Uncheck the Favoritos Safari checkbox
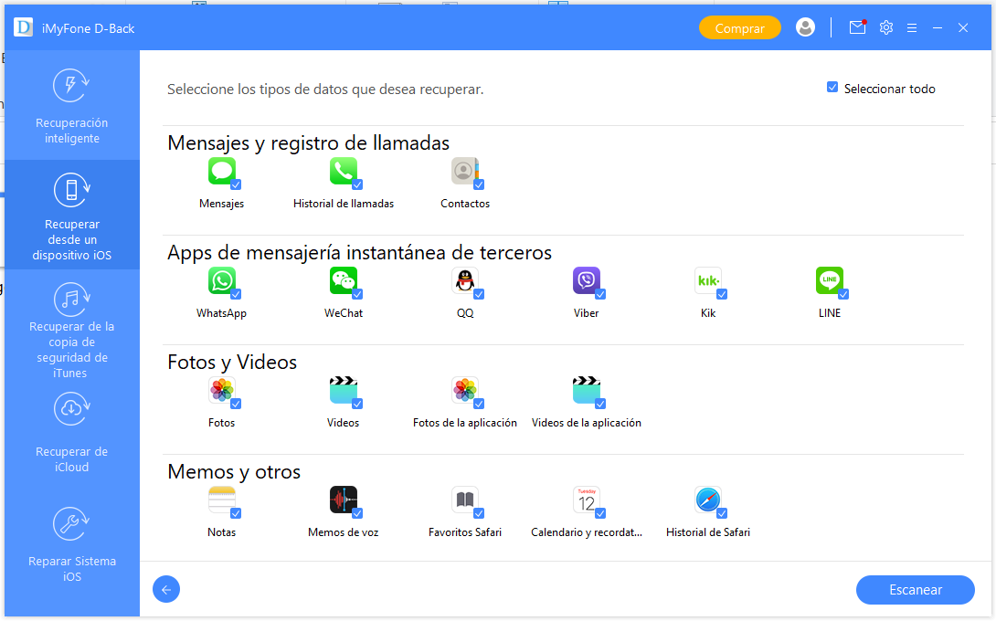 pyautogui.click(x=479, y=513)
